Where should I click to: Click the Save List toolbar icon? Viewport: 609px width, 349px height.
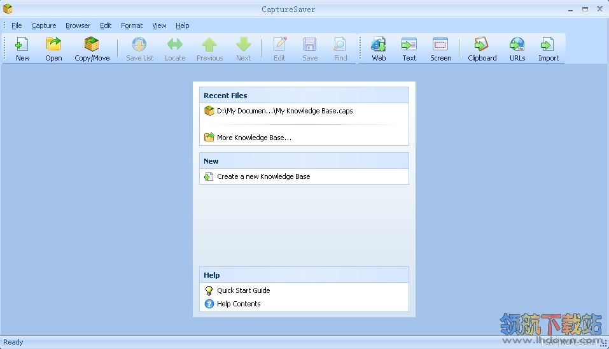click(x=139, y=48)
